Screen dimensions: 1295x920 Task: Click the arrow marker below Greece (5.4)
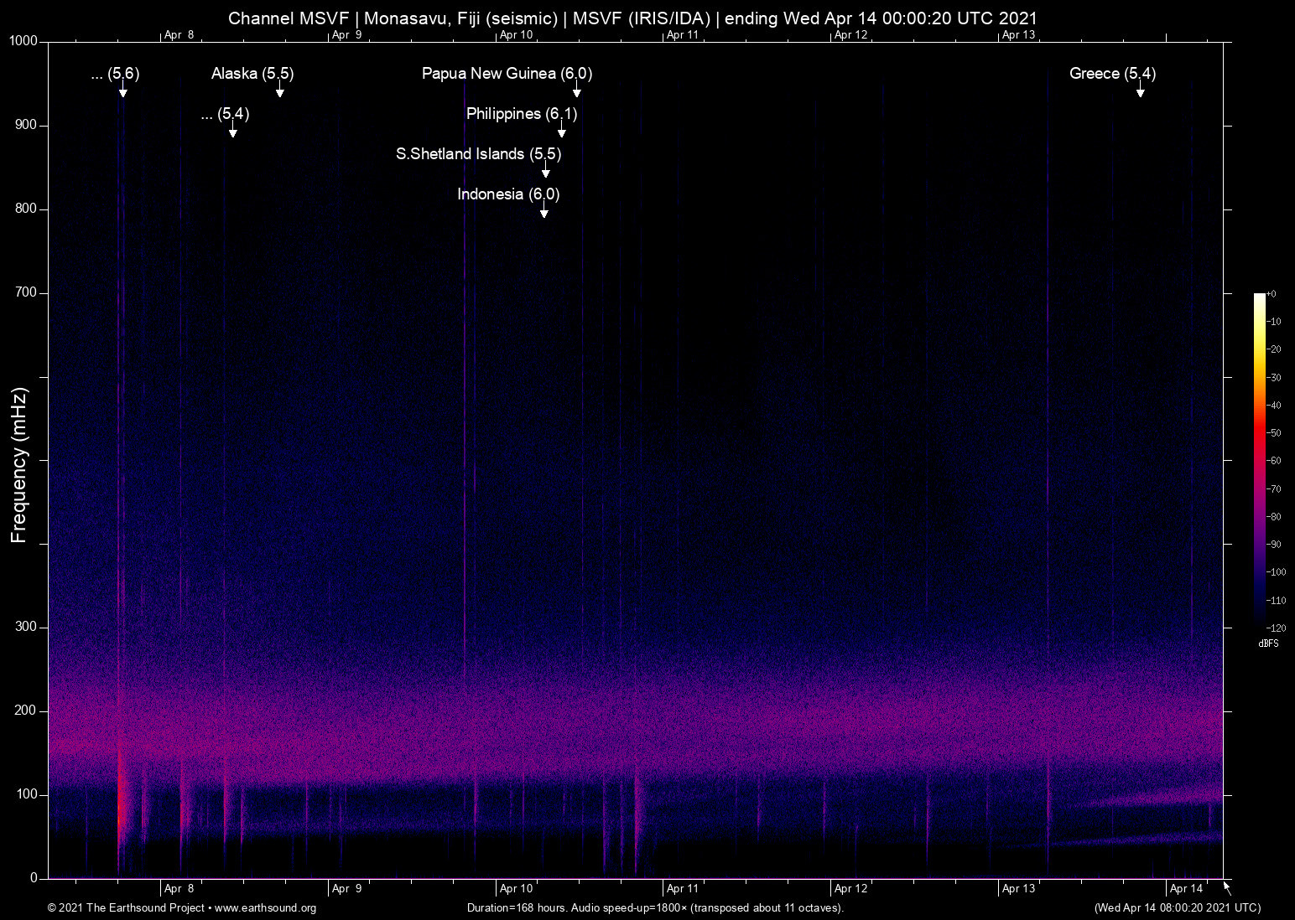(1140, 90)
